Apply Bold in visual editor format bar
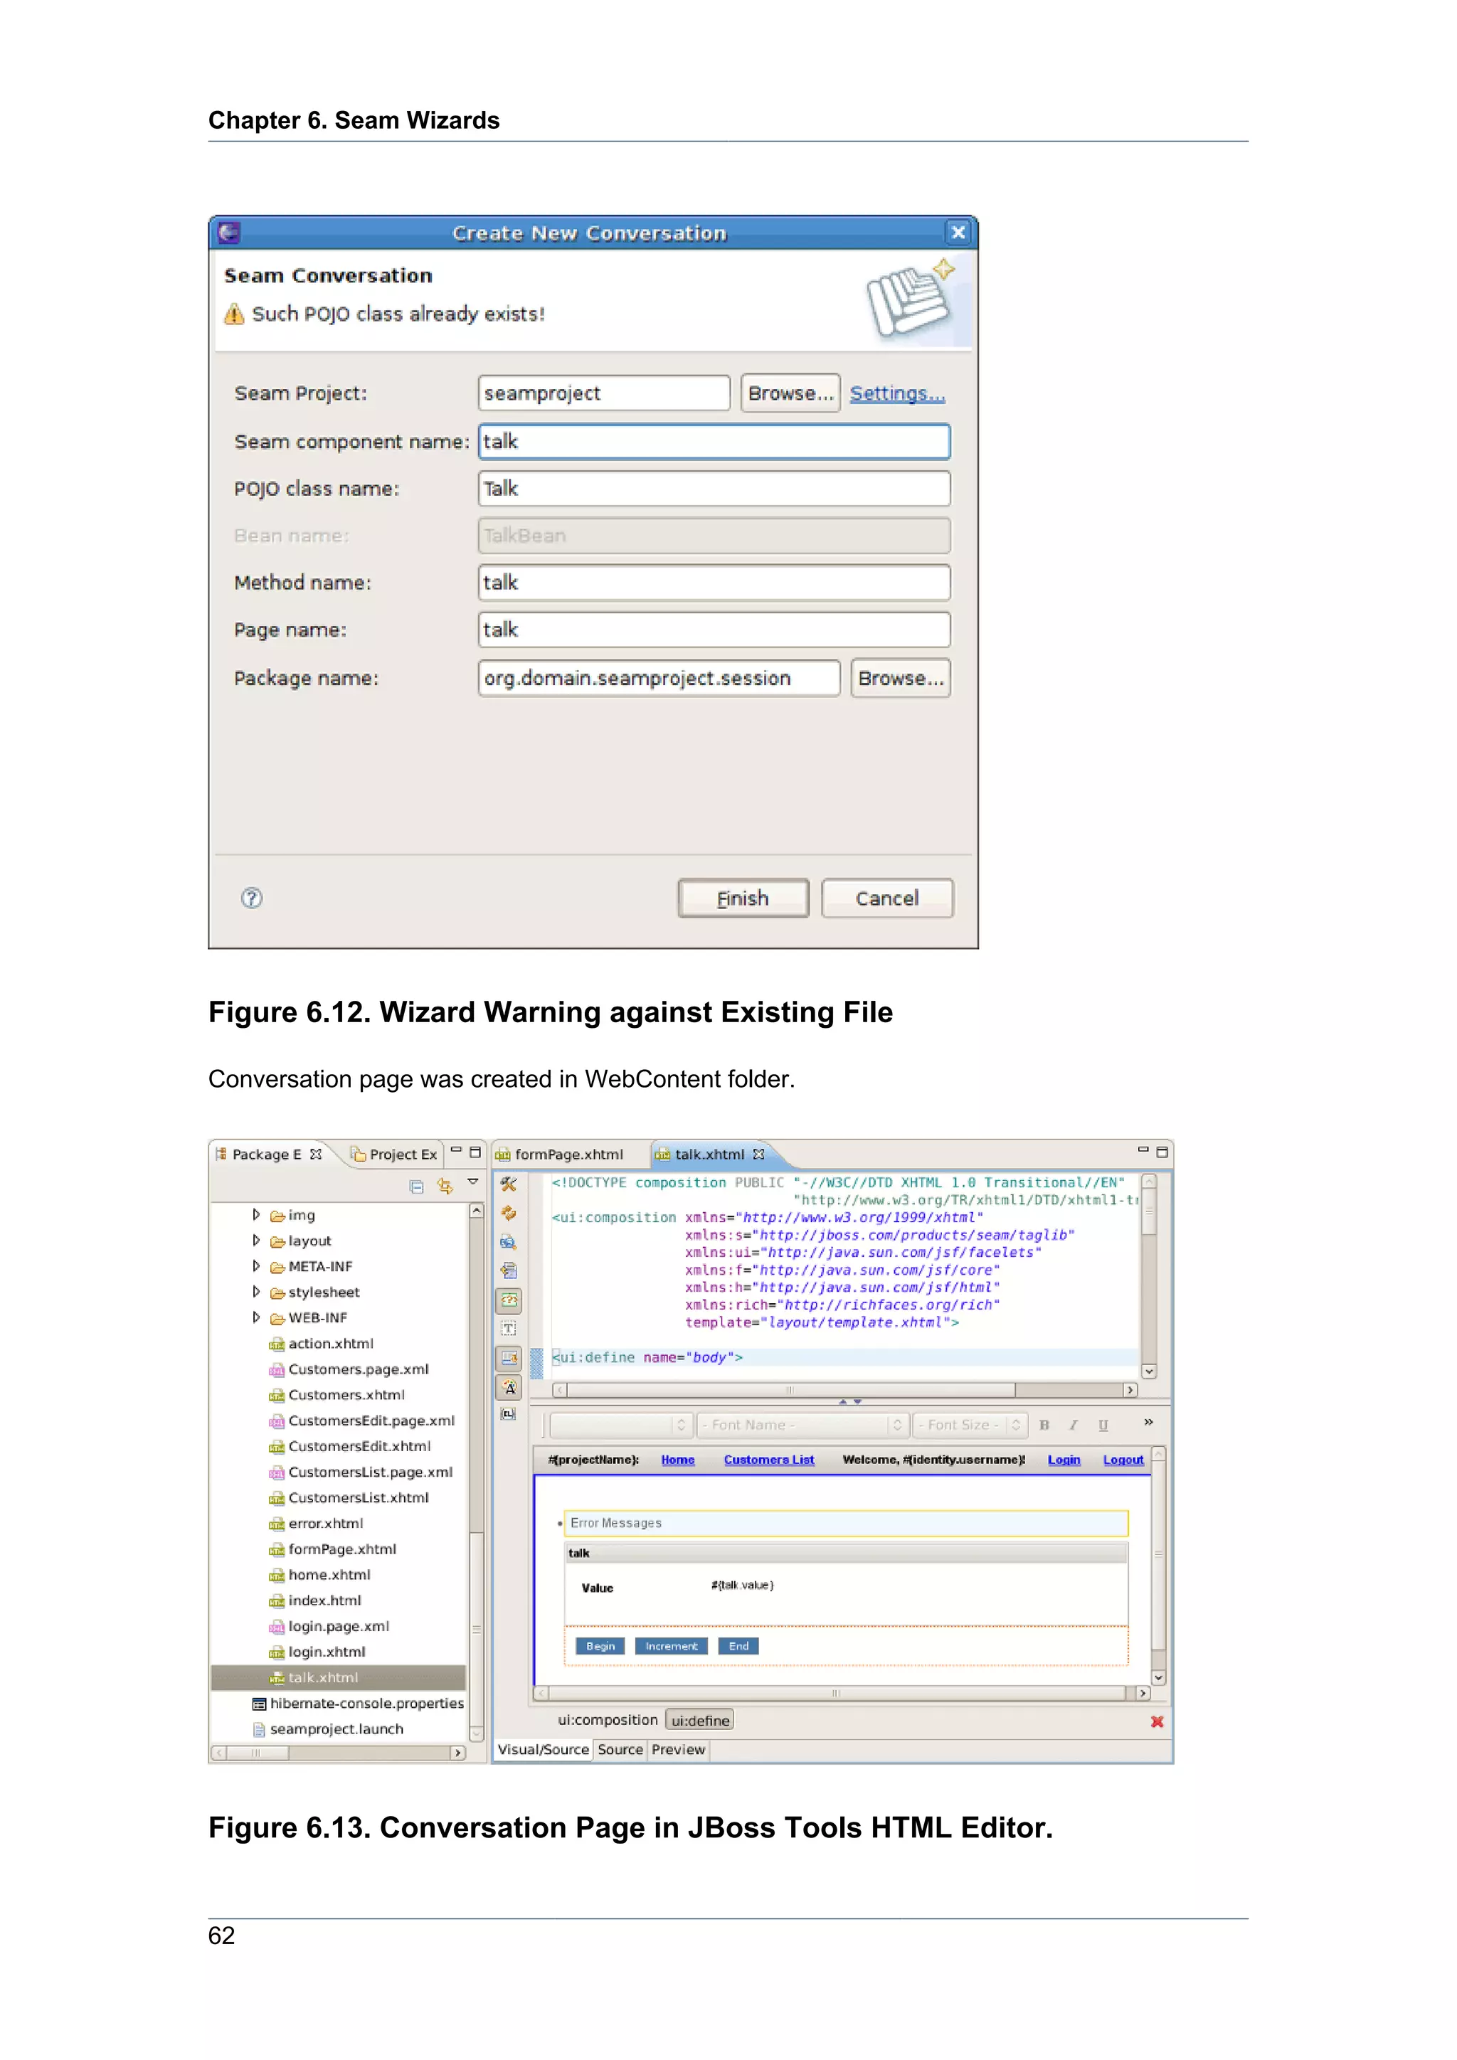The width and height of the screenshot is (1457, 2060). 1044,1425
